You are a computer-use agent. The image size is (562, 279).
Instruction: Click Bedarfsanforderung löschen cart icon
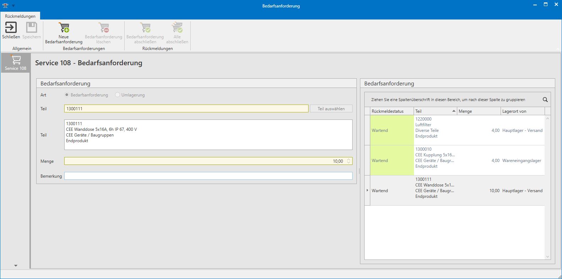click(103, 28)
